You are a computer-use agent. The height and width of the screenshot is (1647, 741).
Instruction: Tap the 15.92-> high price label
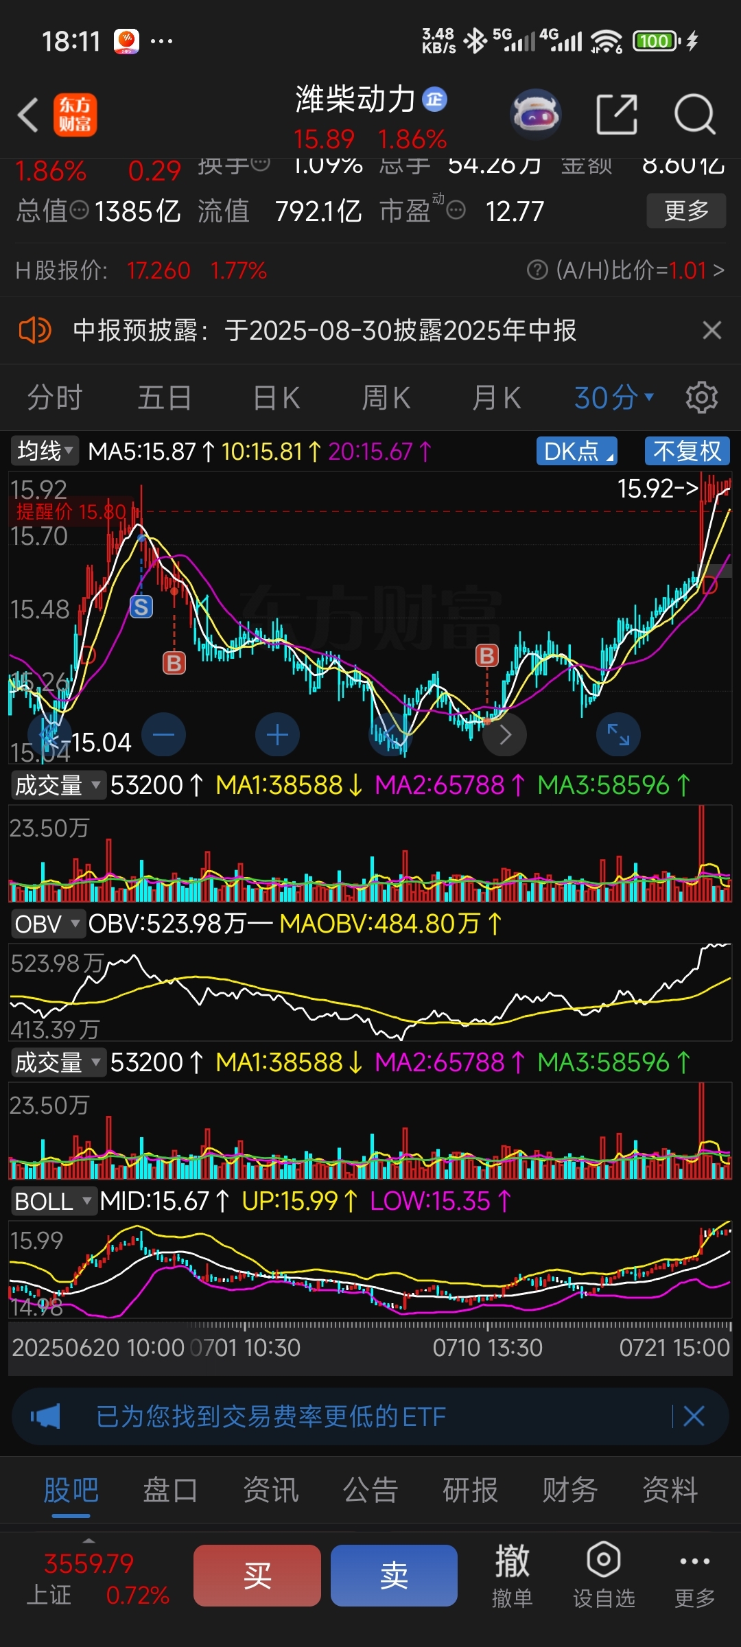coord(657,489)
